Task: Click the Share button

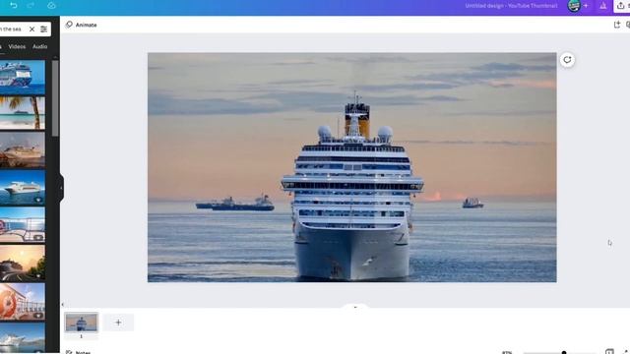Action: pyautogui.click(x=622, y=6)
